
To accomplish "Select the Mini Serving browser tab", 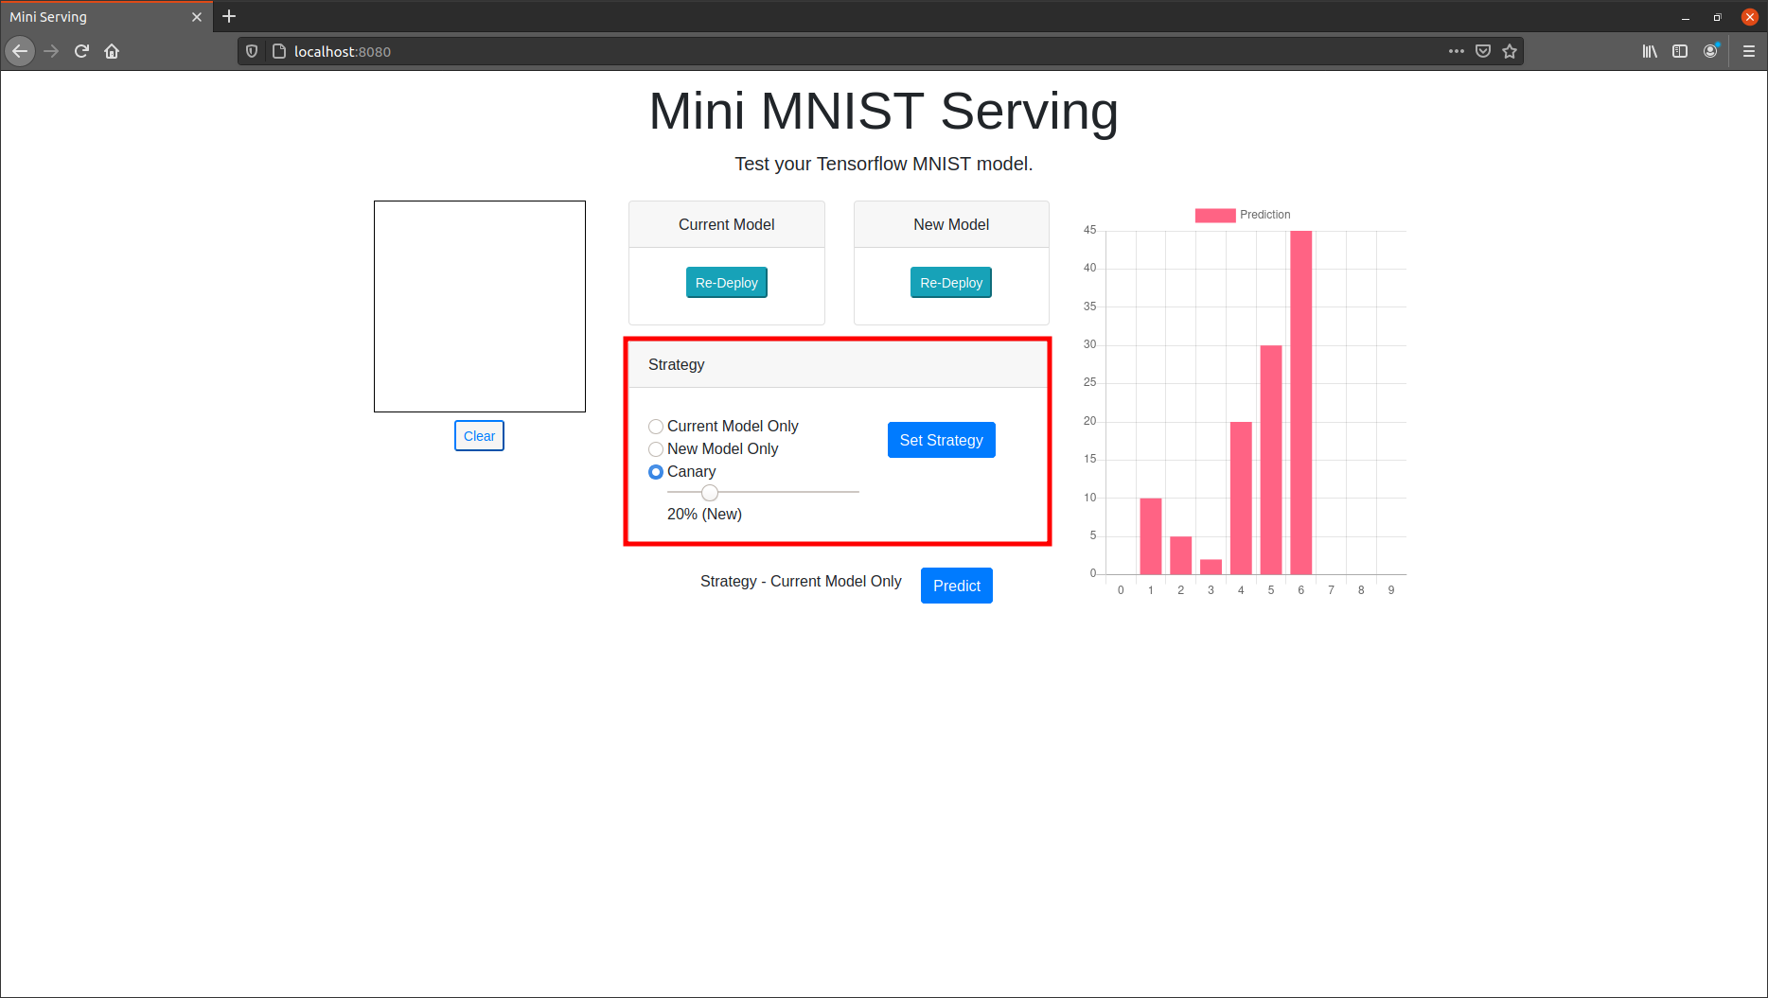I will tap(107, 17).
